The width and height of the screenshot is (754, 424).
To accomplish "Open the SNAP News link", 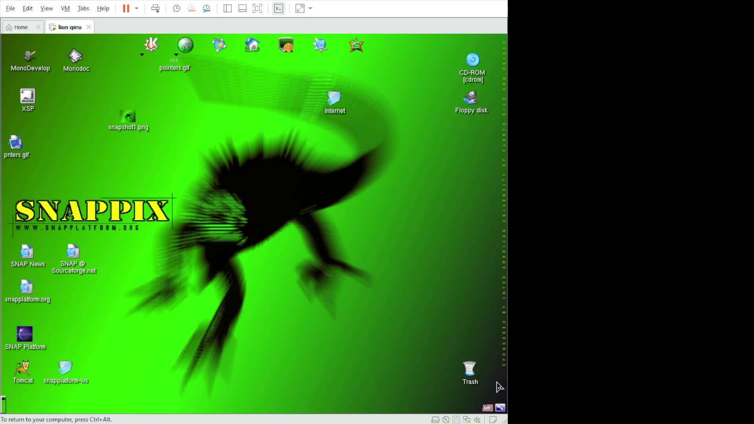I will (x=27, y=256).
